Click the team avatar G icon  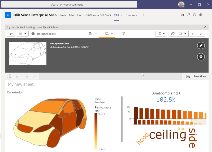[x=8, y=15]
